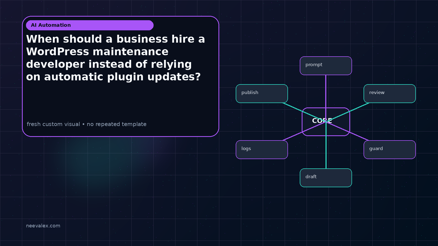Click the CORE center node
This screenshot has width=438, height=246.
[x=326, y=122]
